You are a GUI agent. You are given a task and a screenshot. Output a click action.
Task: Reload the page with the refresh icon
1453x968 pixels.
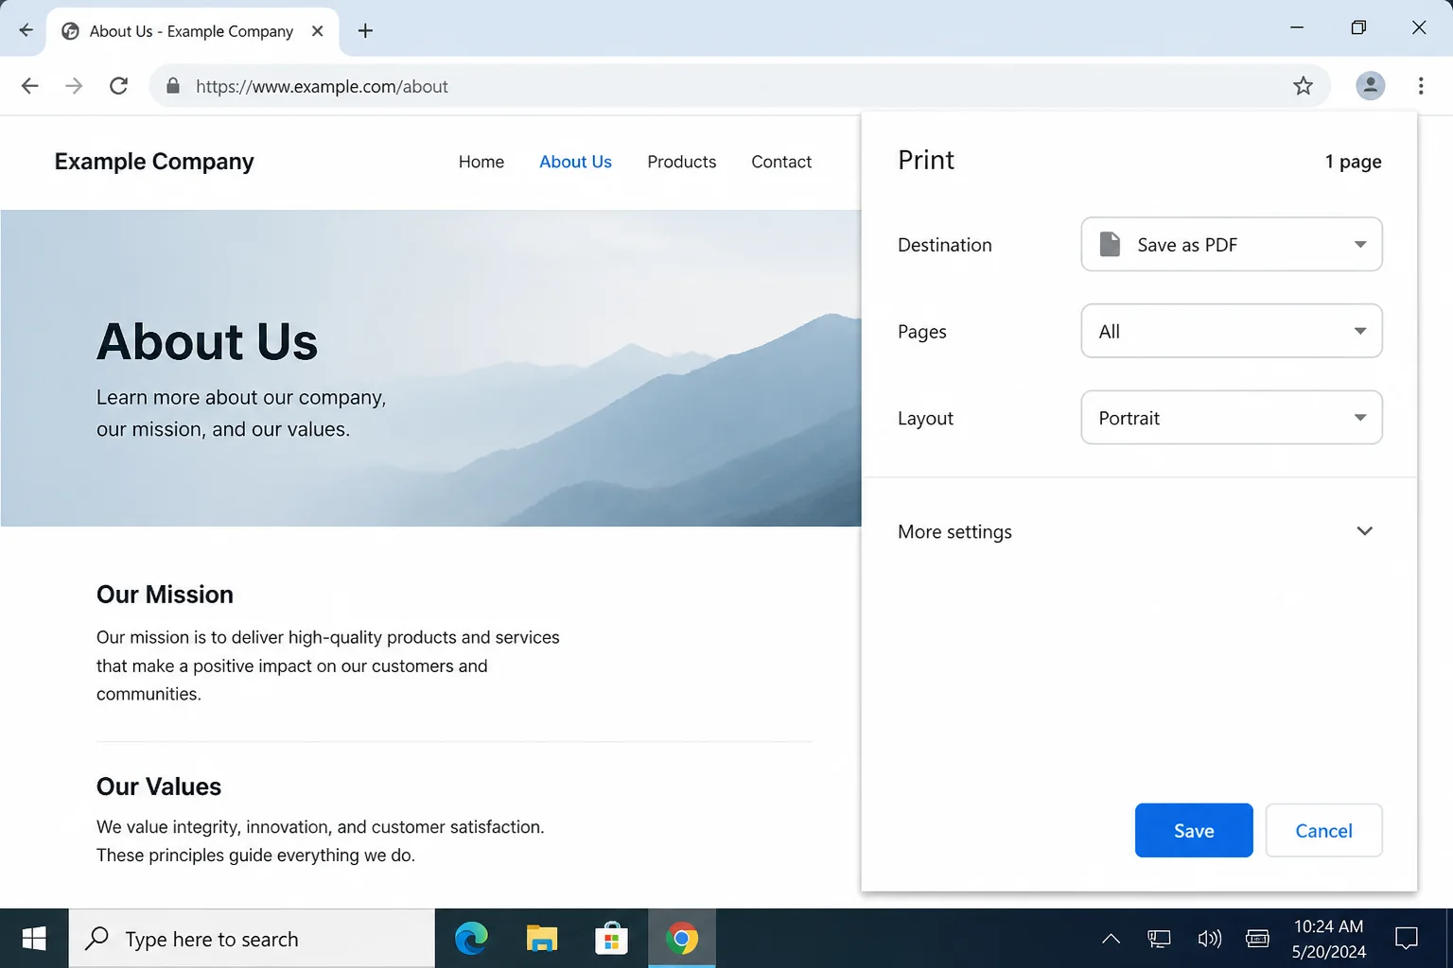click(118, 86)
